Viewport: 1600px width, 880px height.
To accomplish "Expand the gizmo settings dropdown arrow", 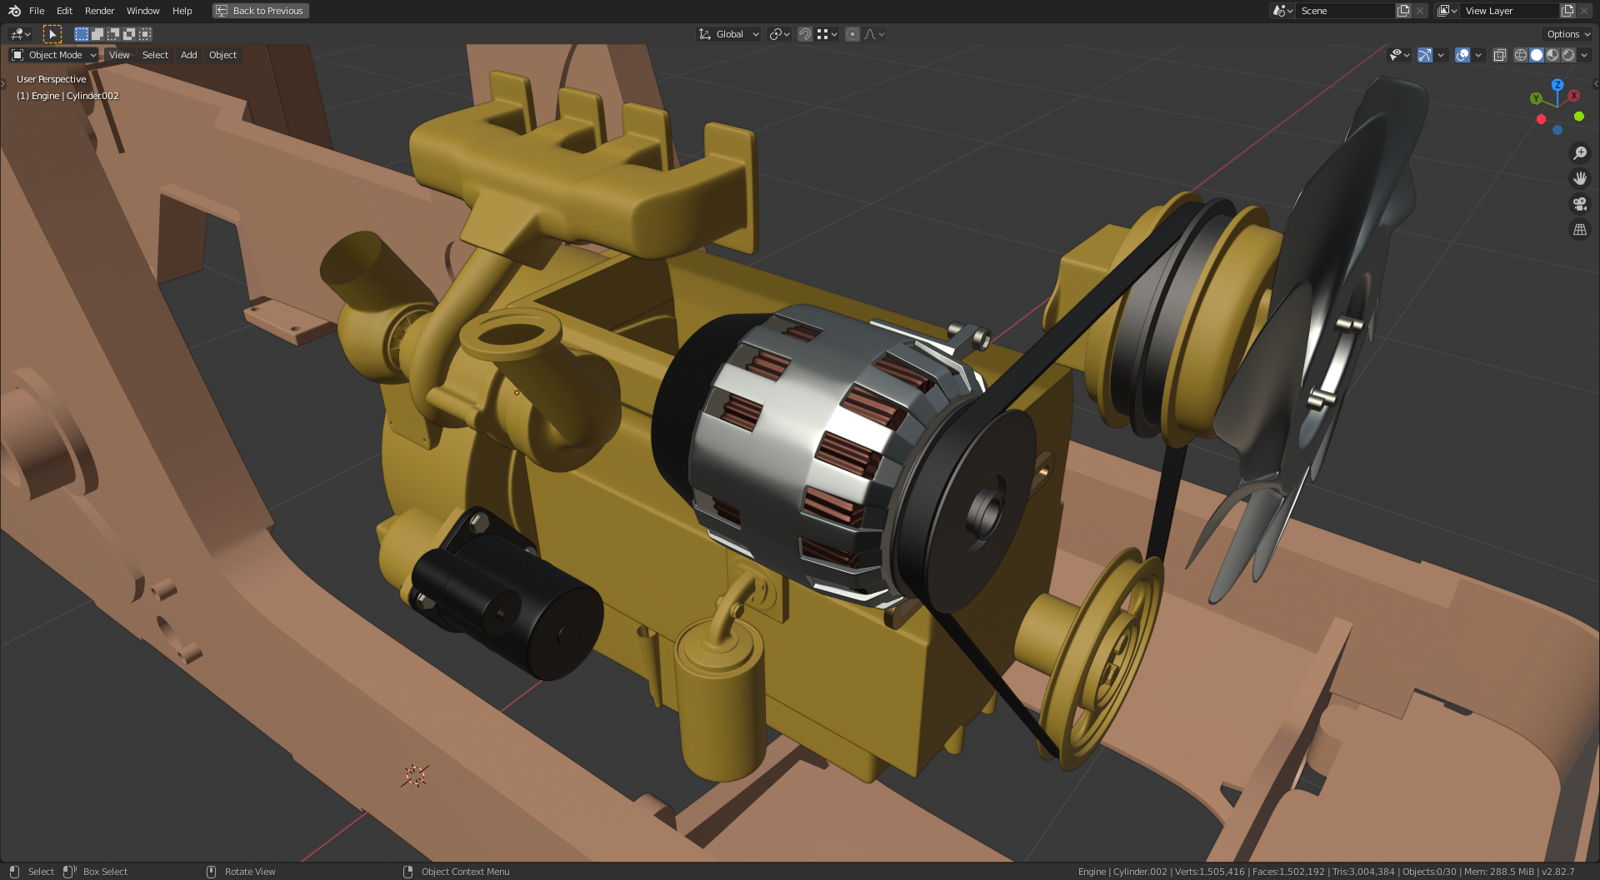I will point(1441,55).
